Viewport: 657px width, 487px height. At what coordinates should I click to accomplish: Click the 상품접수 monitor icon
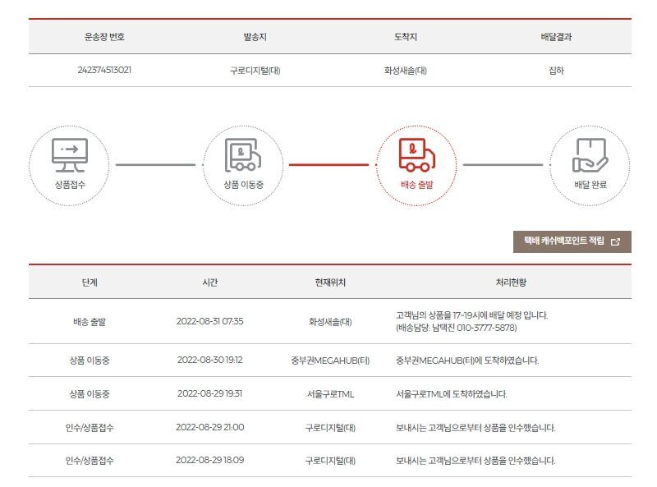click(70, 155)
